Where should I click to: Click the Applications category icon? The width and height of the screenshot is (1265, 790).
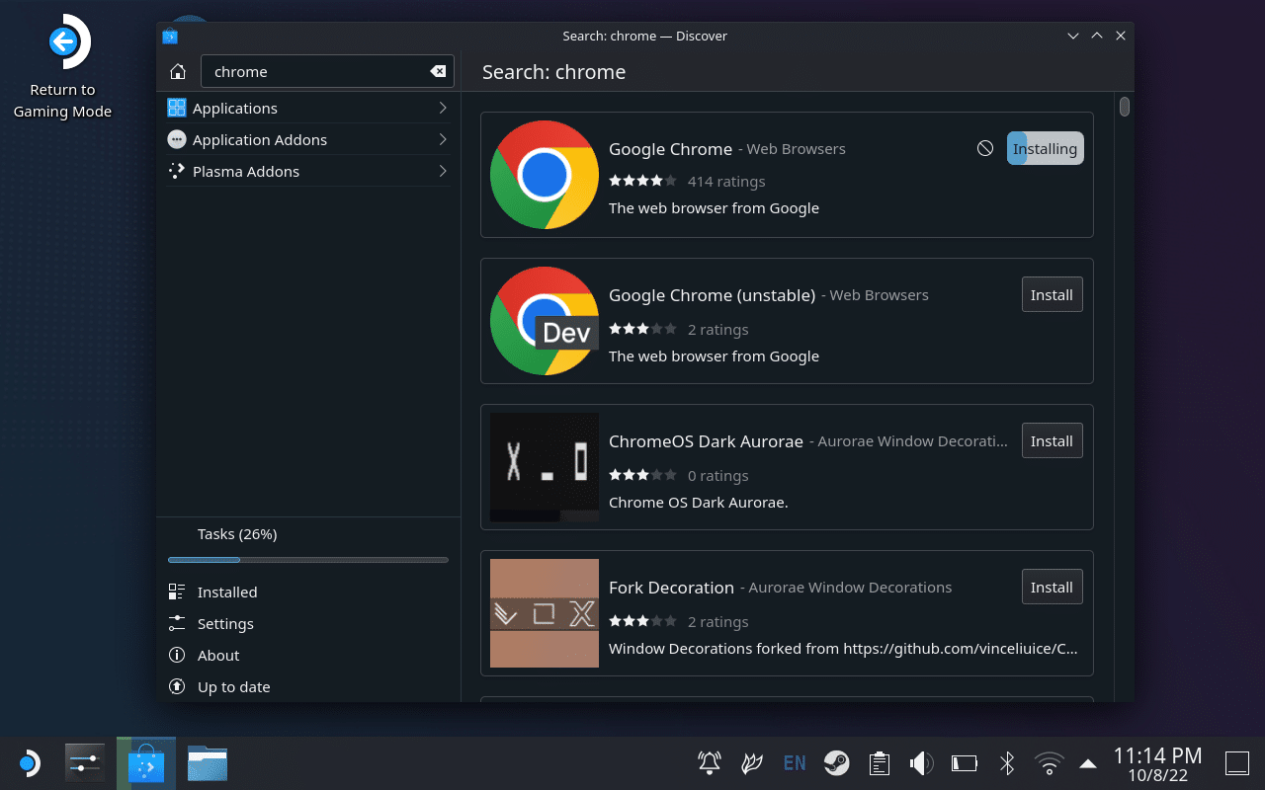click(x=177, y=108)
